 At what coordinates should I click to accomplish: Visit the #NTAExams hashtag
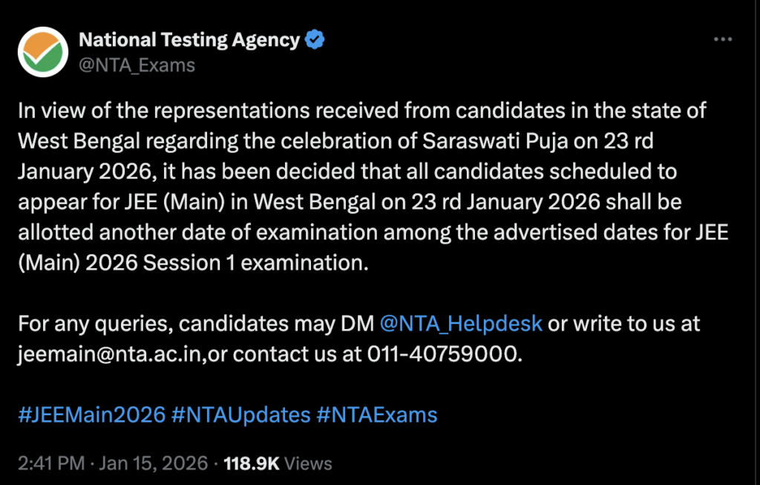[377, 414]
